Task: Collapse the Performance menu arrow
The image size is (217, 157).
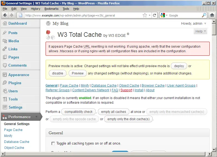Action: 36,117
